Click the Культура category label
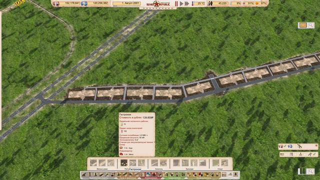 click(x=189, y=169)
